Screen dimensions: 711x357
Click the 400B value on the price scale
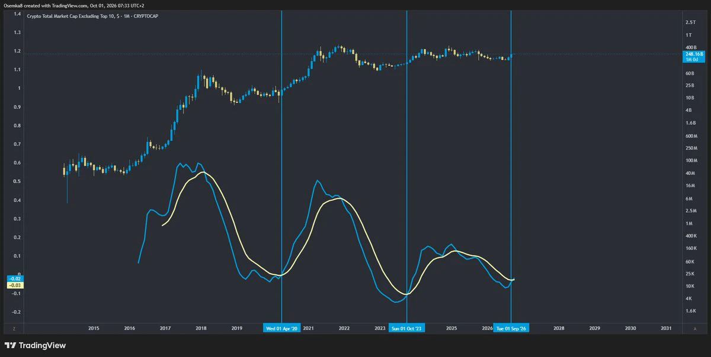pos(690,47)
